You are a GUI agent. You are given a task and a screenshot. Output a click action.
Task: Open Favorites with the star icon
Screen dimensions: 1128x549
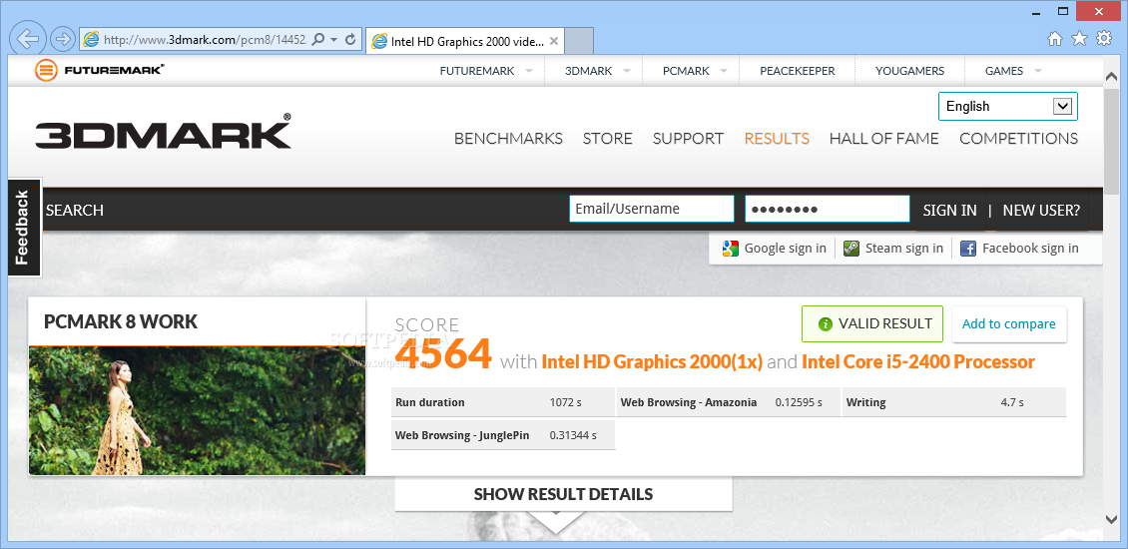click(x=1079, y=39)
